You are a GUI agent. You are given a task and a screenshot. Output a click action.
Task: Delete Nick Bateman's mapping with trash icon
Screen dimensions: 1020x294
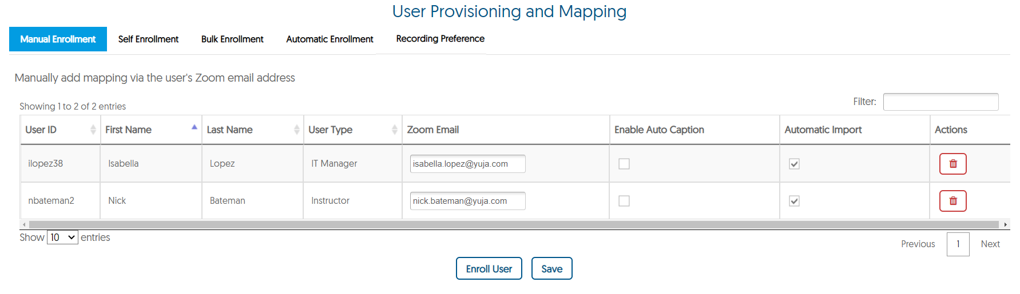coord(952,201)
